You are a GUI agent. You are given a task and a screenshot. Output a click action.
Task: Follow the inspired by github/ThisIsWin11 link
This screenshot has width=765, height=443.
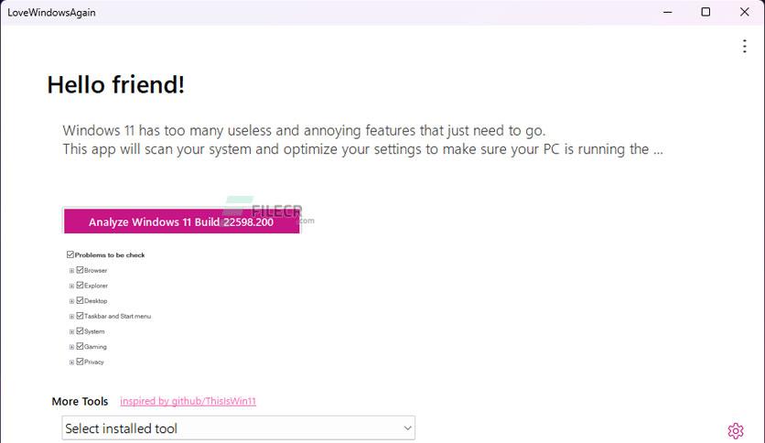188,401
